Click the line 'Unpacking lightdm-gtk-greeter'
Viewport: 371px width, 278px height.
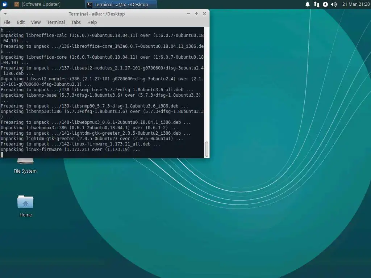(92, 139)
